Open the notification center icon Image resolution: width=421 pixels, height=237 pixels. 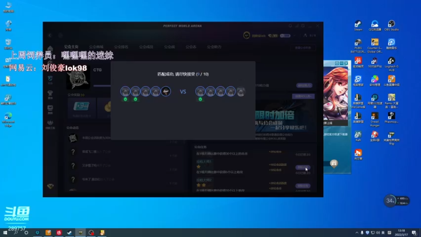pos(415,233)
